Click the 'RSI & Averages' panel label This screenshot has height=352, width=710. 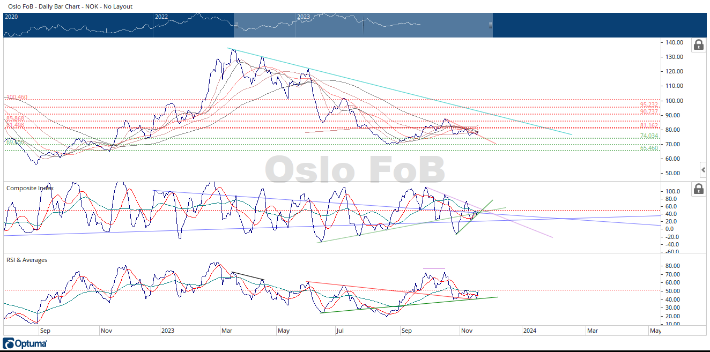pyautogui.click(x=27, y=260)
